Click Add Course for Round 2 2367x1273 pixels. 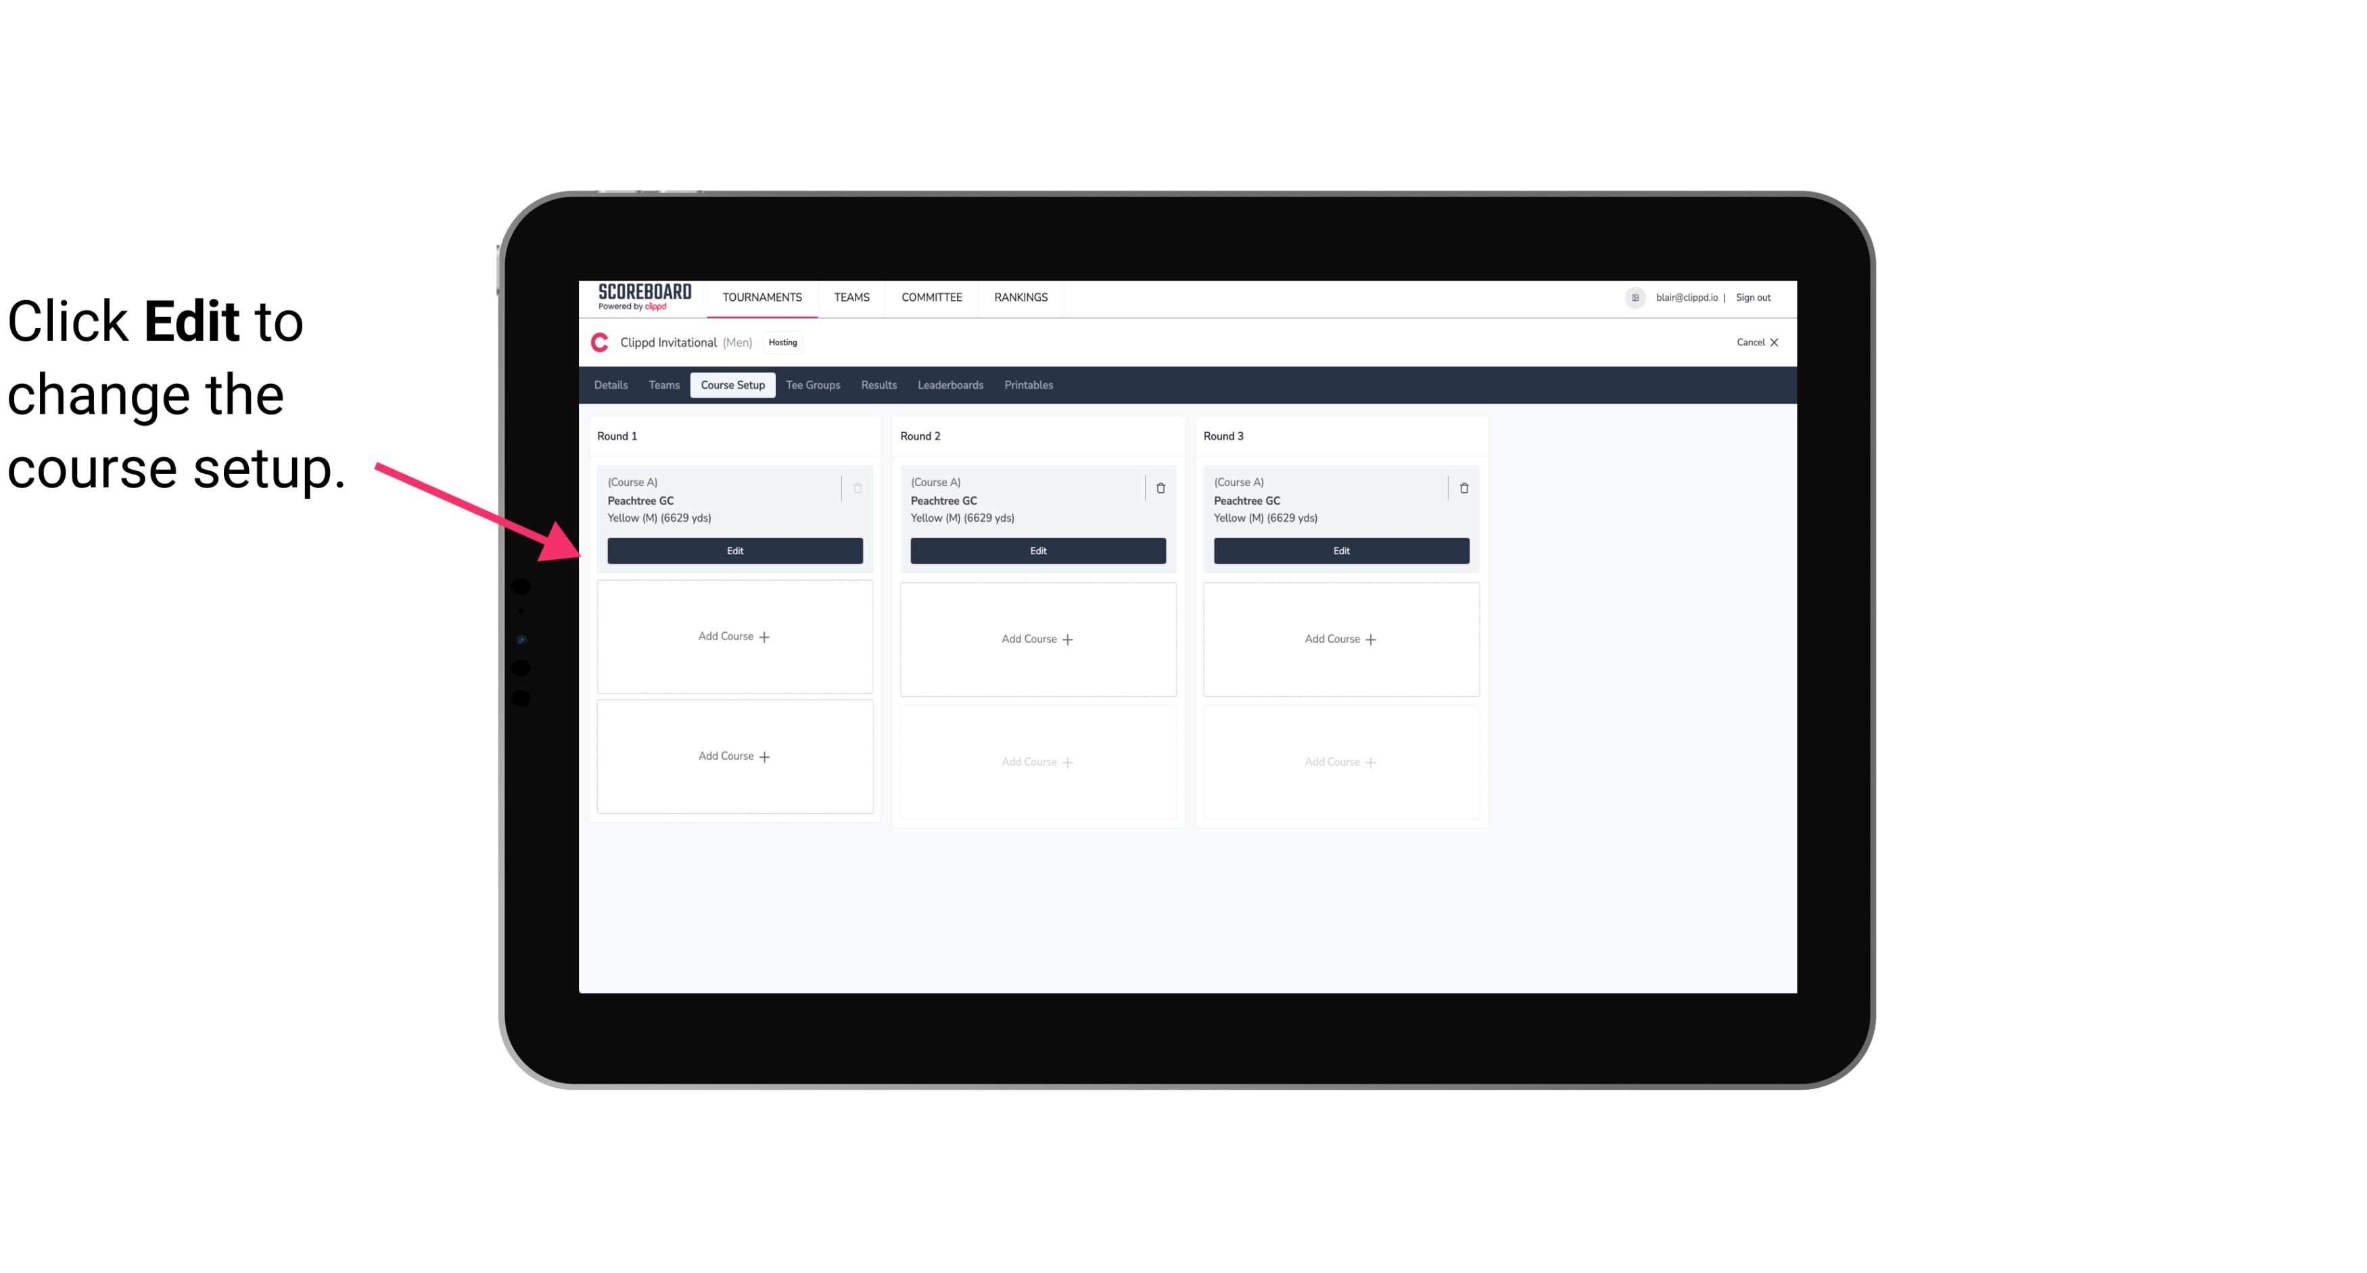point(1037,638)
